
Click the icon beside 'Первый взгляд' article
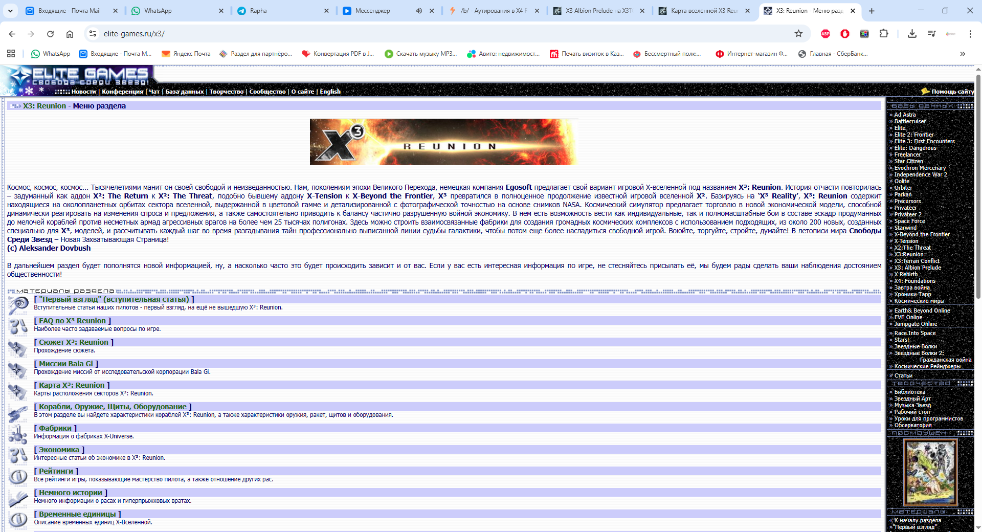[18, 305]
